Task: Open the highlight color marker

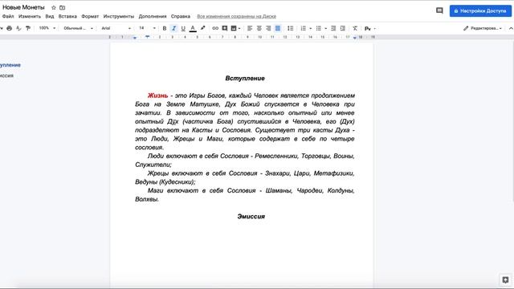Action: coord(203,28)
